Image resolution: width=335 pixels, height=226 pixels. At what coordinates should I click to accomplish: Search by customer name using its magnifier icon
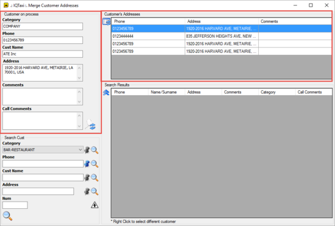pos(95,178)
